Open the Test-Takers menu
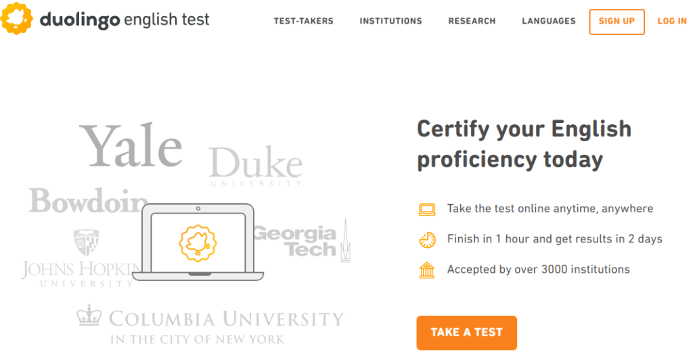Screen dimensions: 693x356 [303, 21]
